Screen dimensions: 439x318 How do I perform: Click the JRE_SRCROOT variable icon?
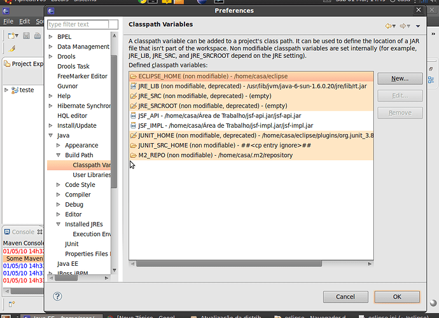coord(134,106)
